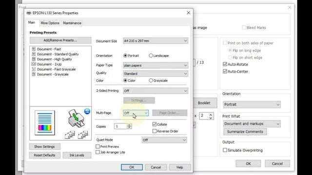Click the blue globe icon in preview
This screenshot has width=312, height=175.
[x=87, y=111]
